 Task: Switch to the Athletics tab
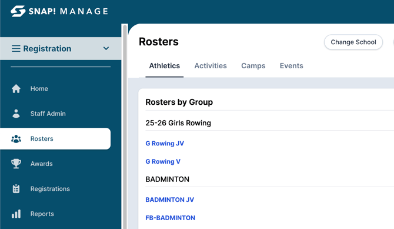tap(165, 66)
